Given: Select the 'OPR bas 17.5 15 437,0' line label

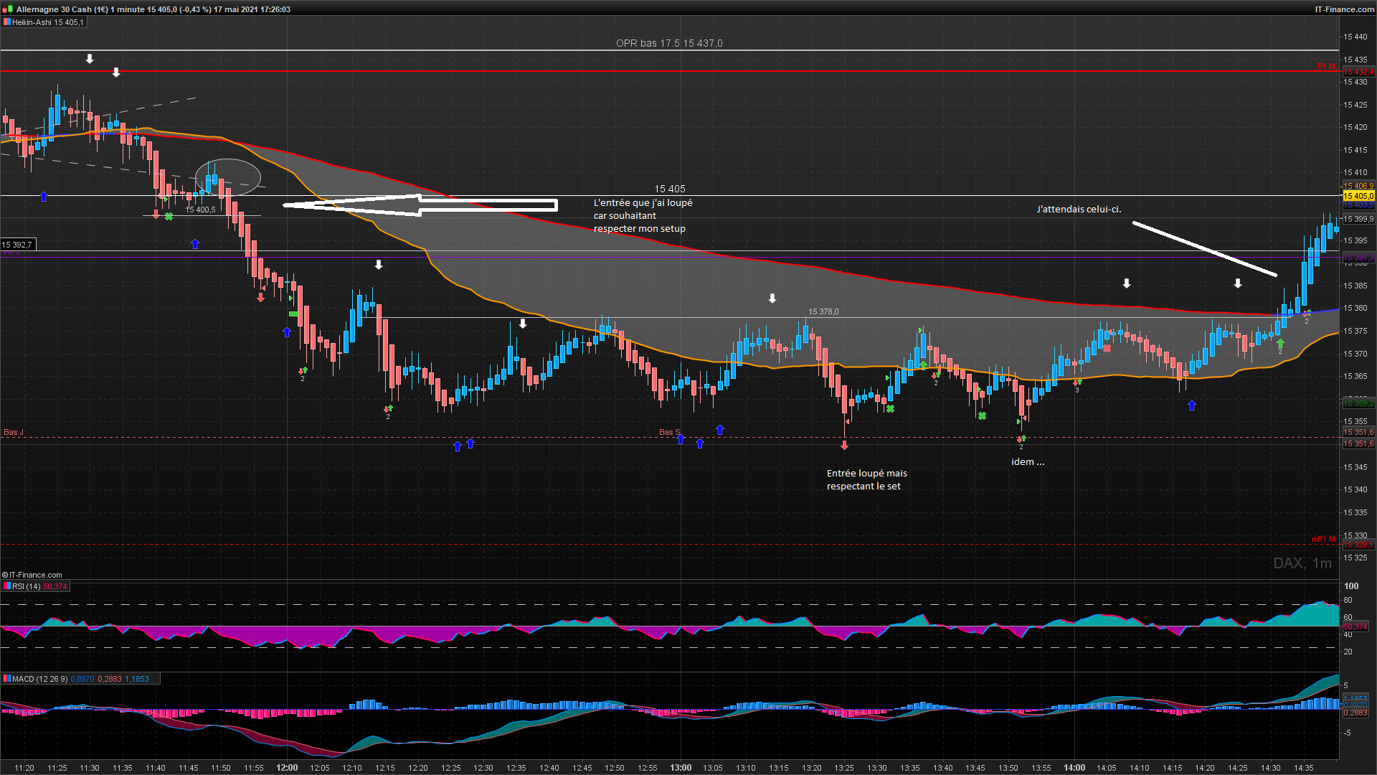Looking at the screenshot, I should click(669, 43).
